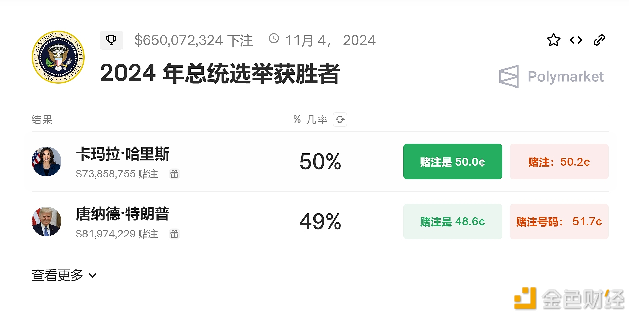点击特朗普下注额旁的礼物图标
The width and height of the screenshot is (629, 314).
174,234
